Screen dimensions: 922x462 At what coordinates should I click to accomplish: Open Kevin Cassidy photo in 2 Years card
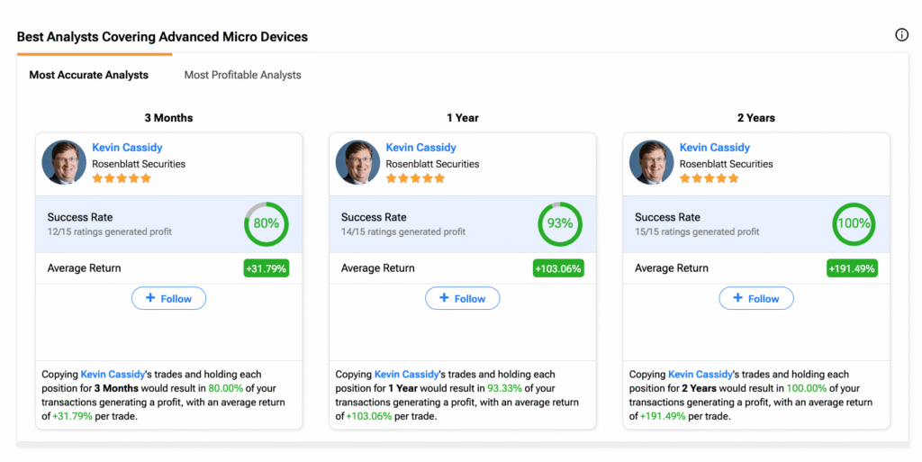click(x=652, y=162)
